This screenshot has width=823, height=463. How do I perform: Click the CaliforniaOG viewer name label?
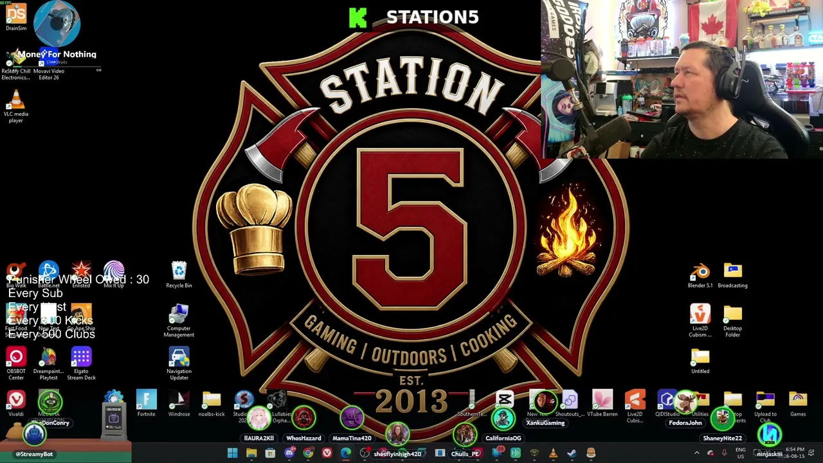point(503,438)
